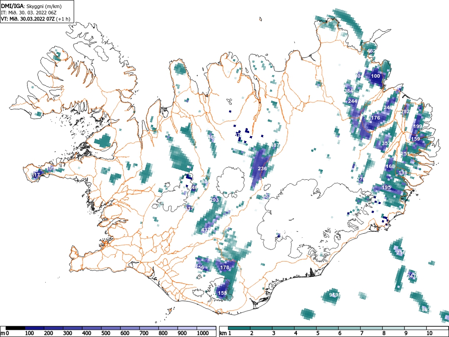Click the map value label 198
Viewport: 449px width, 337px height.
(403, 173)
